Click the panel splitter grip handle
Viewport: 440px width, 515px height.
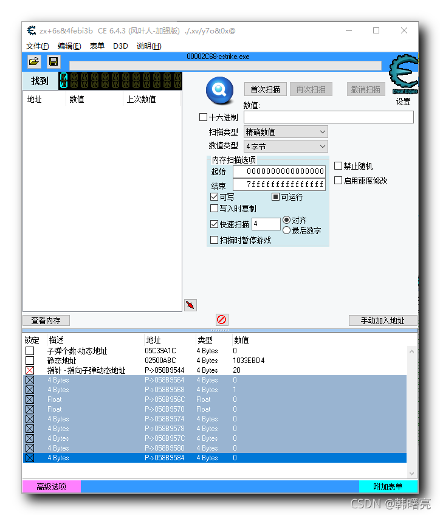(219, 330)
